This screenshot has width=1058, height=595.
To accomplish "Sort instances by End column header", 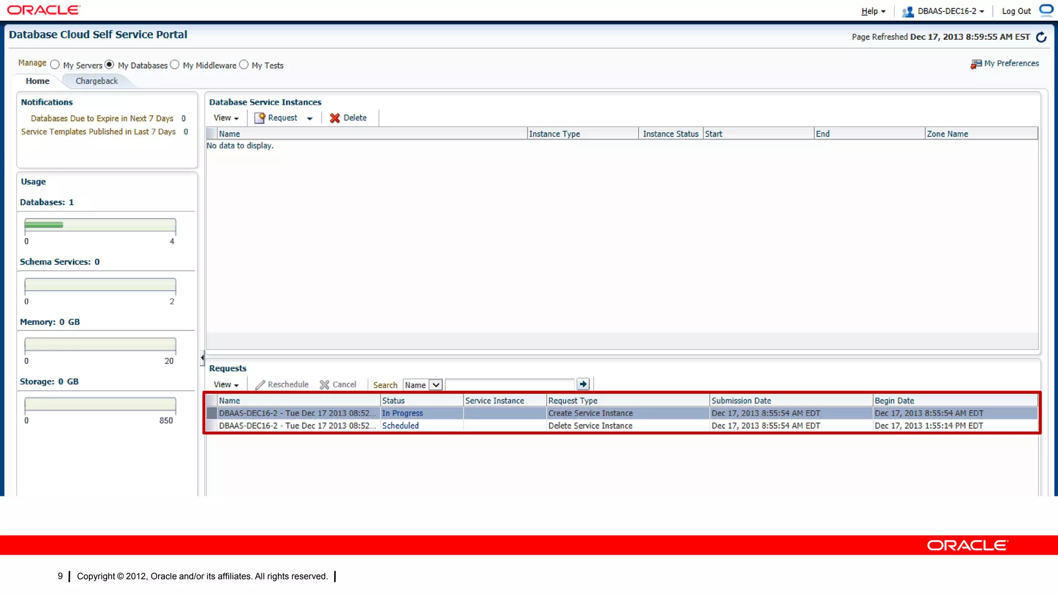I will [869, 134].
